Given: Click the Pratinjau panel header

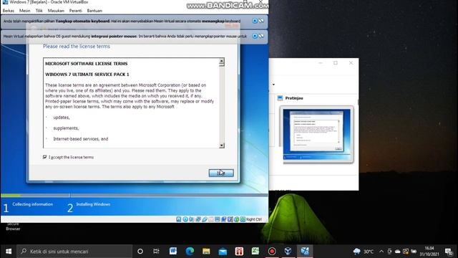Looking at the screenshot, I should (x=294, y=98).
